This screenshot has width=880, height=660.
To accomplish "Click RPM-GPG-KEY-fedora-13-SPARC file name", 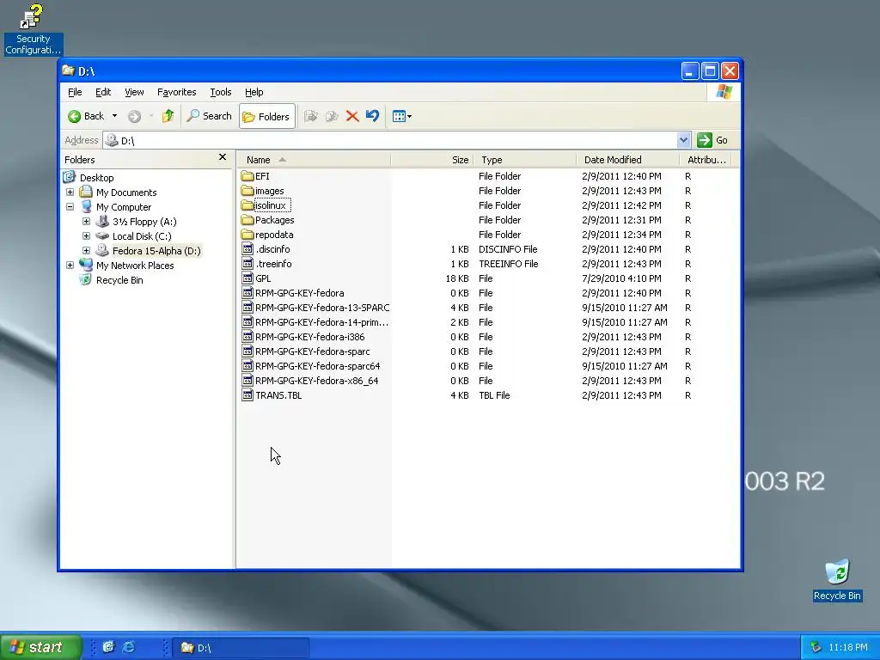I will (322, 308).
